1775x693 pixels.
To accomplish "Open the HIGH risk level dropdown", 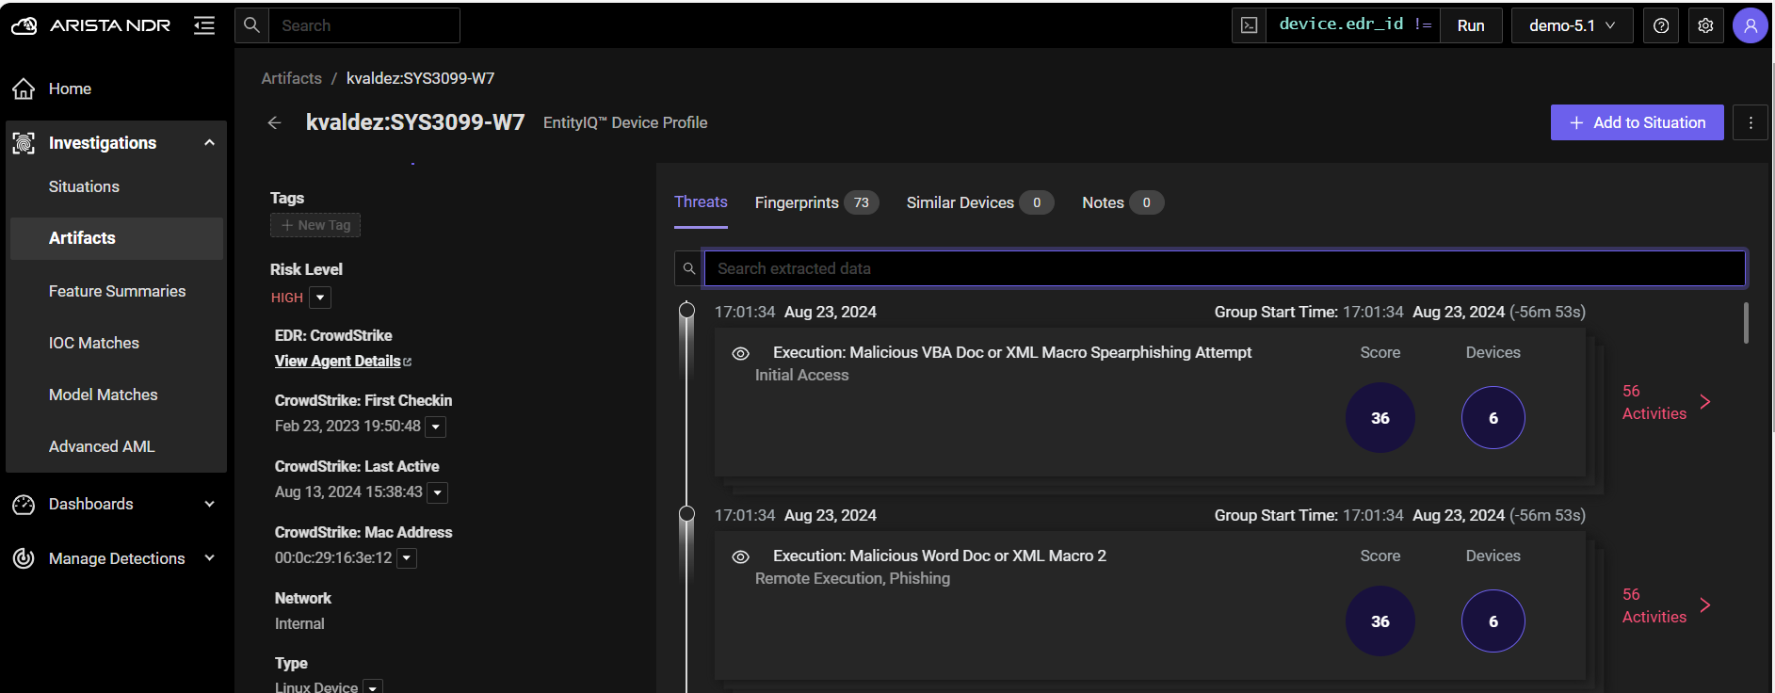I will click(320, 298).
